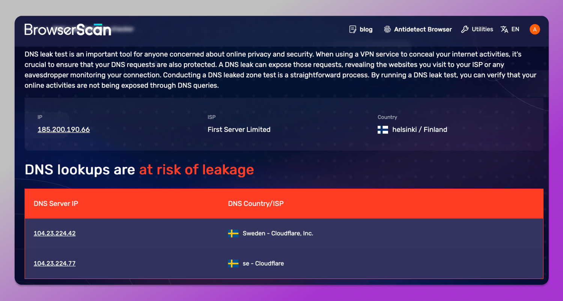Open the EN language selector

(515, 29)
